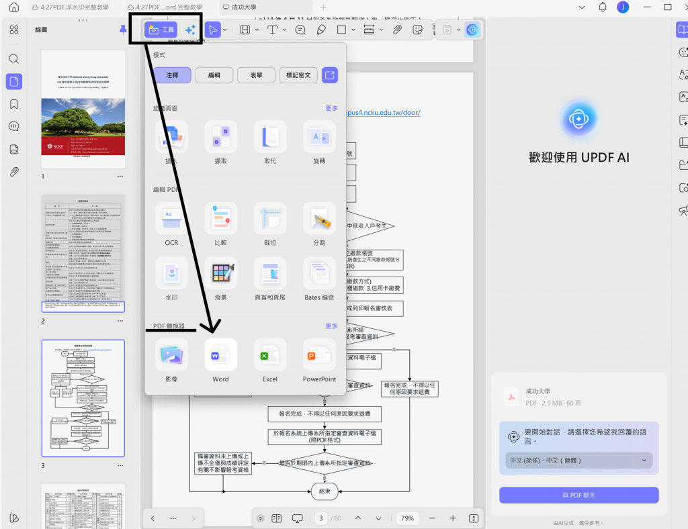688x529 pixels.
Task: Open the 工具 tools menu button
Action: [161, 30]
